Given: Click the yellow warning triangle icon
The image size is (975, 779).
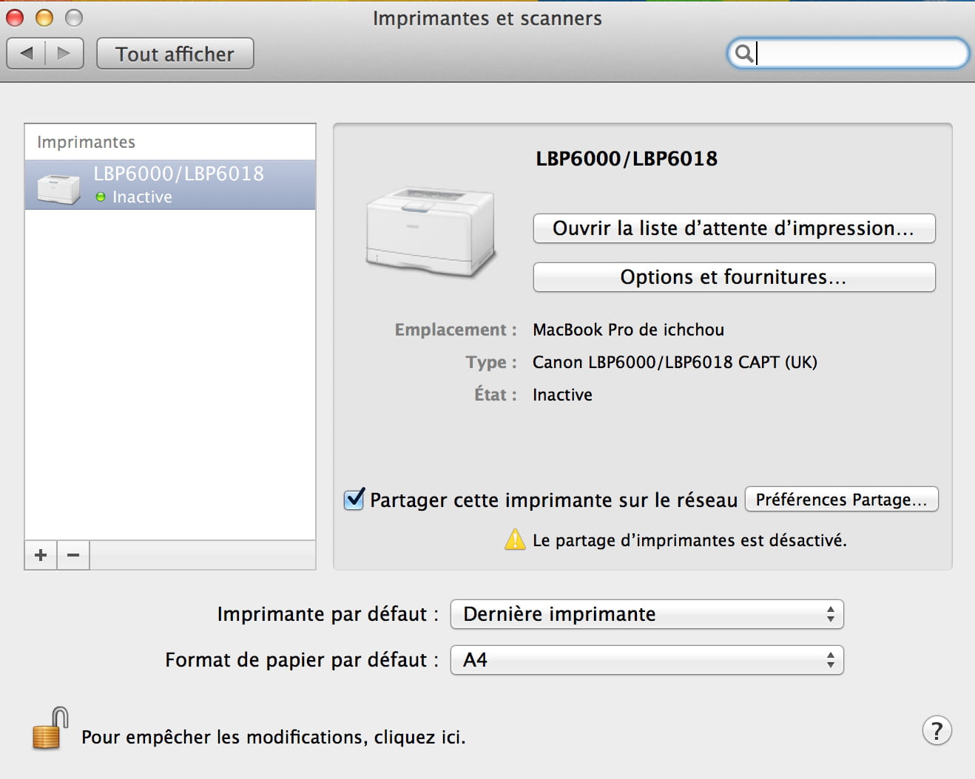Looking at the screenshot, I should tap(515, 540).
